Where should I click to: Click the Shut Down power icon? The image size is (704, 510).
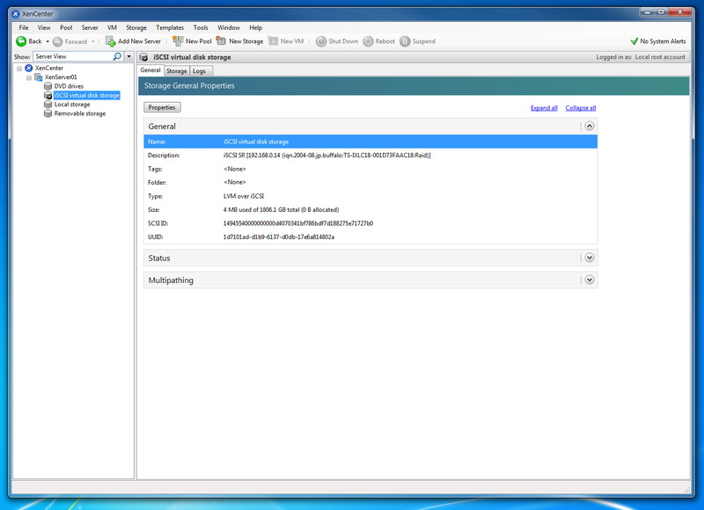tap(321, 41)
